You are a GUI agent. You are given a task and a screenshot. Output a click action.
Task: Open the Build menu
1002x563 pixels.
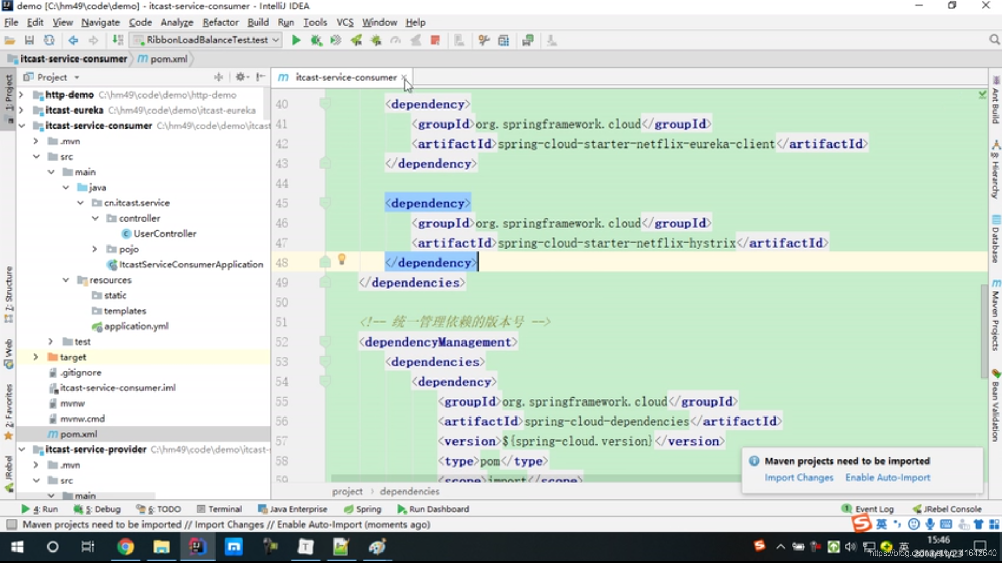point(258,22)
